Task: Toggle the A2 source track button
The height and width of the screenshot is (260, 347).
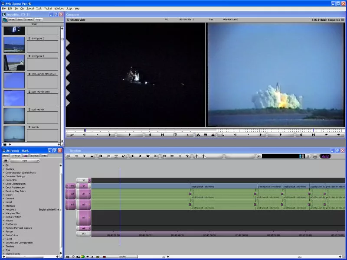Action: click(x=72, y=204)
